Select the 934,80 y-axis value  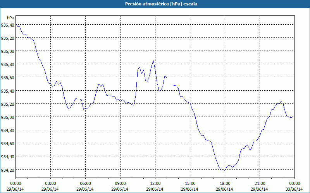coord(7,130)
